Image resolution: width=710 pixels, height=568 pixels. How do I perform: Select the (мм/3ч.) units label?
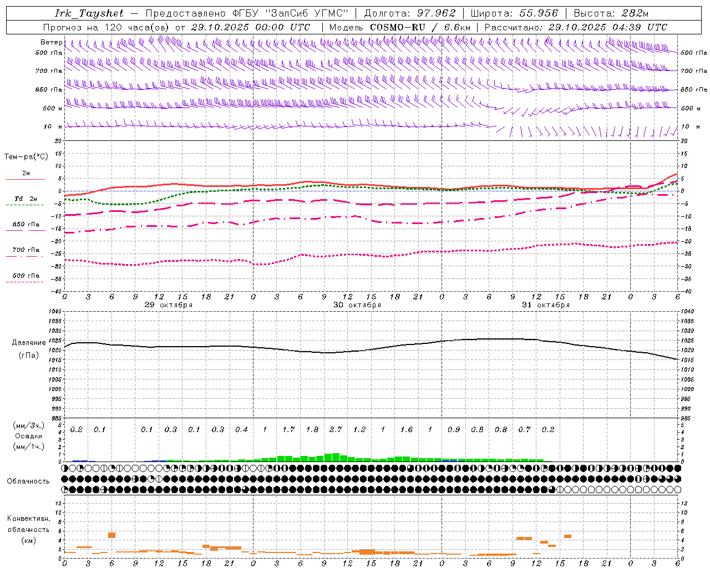coord(29,425)
